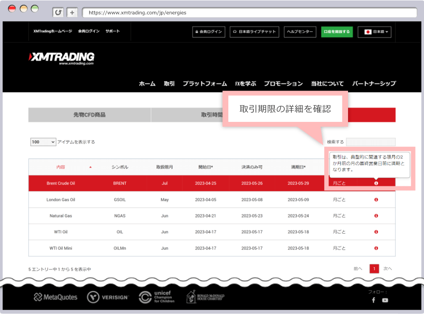Click 日本語ライブチャット button
The image size is (424, 314).
coord(254,32)
